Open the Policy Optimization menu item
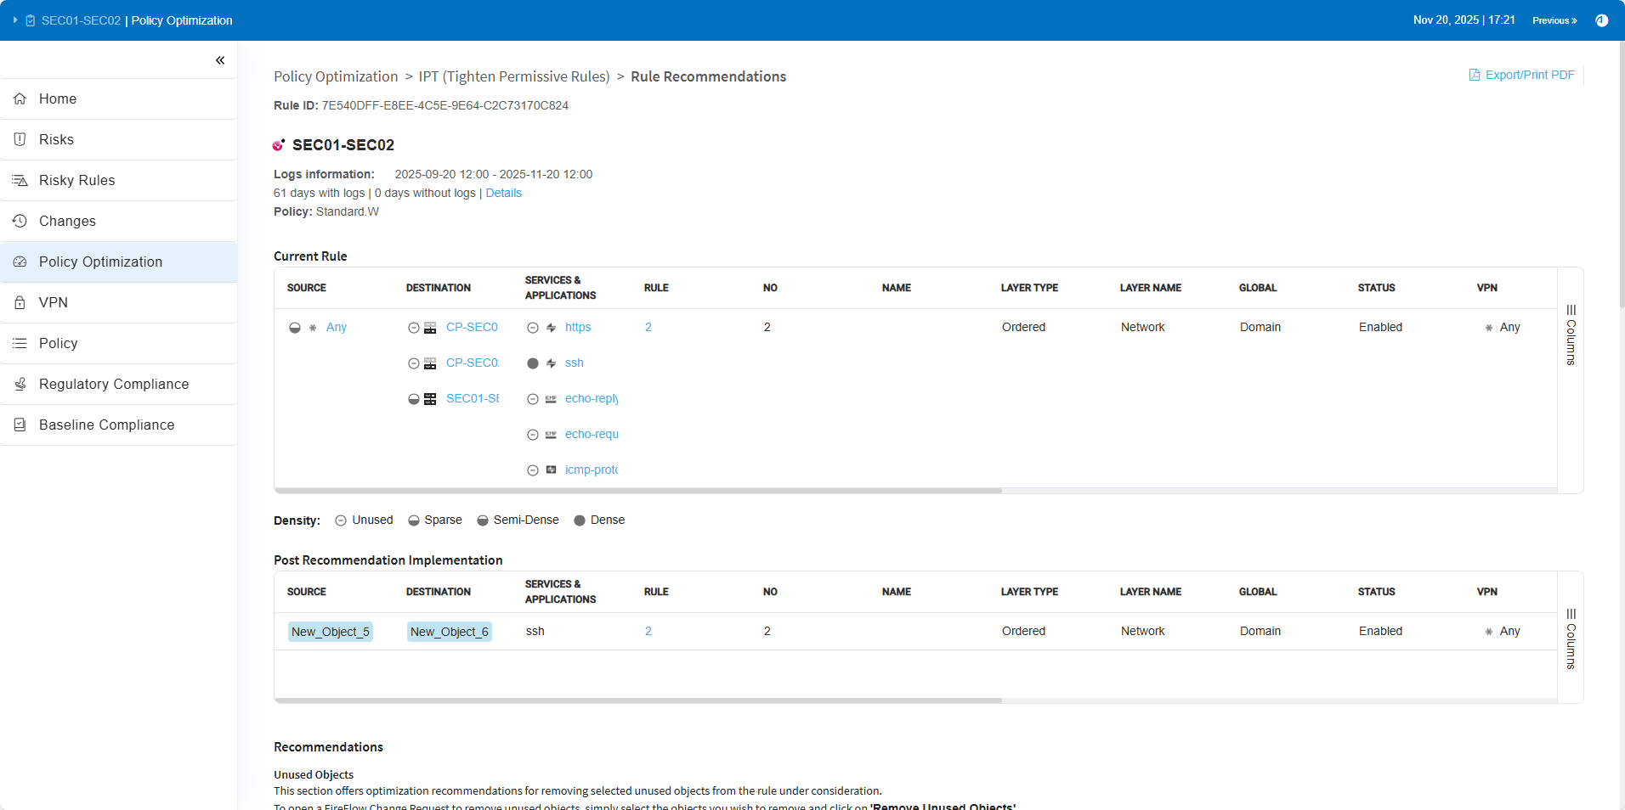Viewport: 1625px width, 810px height. 100,262
